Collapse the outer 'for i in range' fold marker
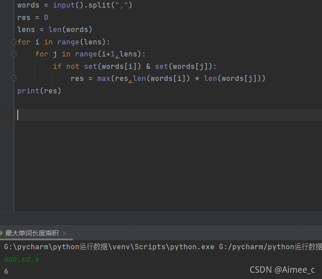322x279 pixels. coord(14,43)
